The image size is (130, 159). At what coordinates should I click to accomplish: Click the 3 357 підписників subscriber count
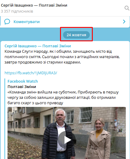click(x=17, y=11)
